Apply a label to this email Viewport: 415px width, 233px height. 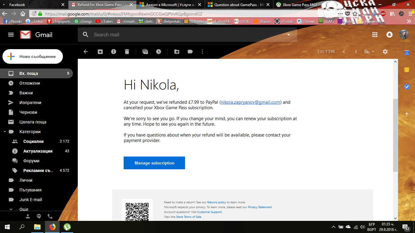[x=190, y=52]
